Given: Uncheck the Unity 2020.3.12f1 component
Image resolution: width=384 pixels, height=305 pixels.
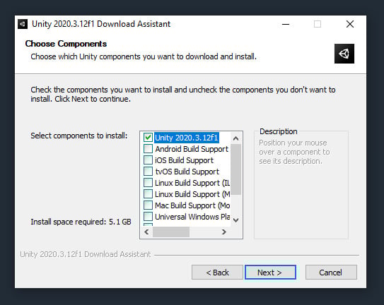Looking at the screenshot, I should click(x=148, y=138).
